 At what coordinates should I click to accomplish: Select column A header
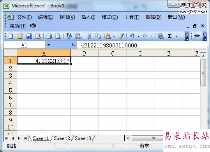44,53
